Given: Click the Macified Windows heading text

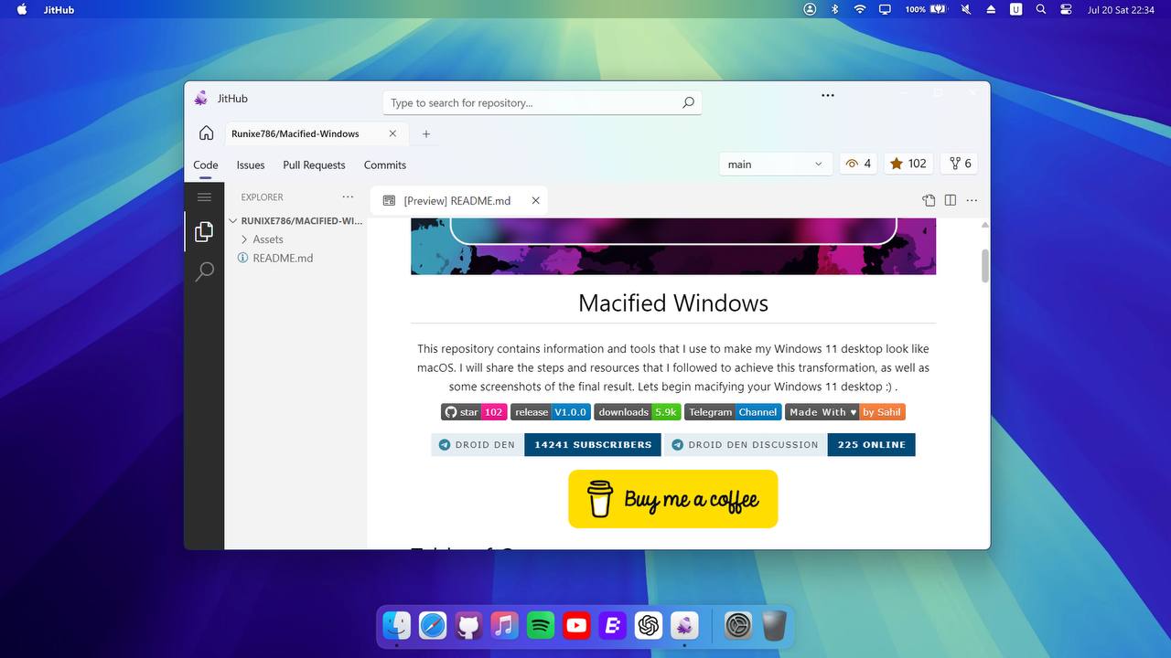Looking at the screenshot, I should 673,303.
